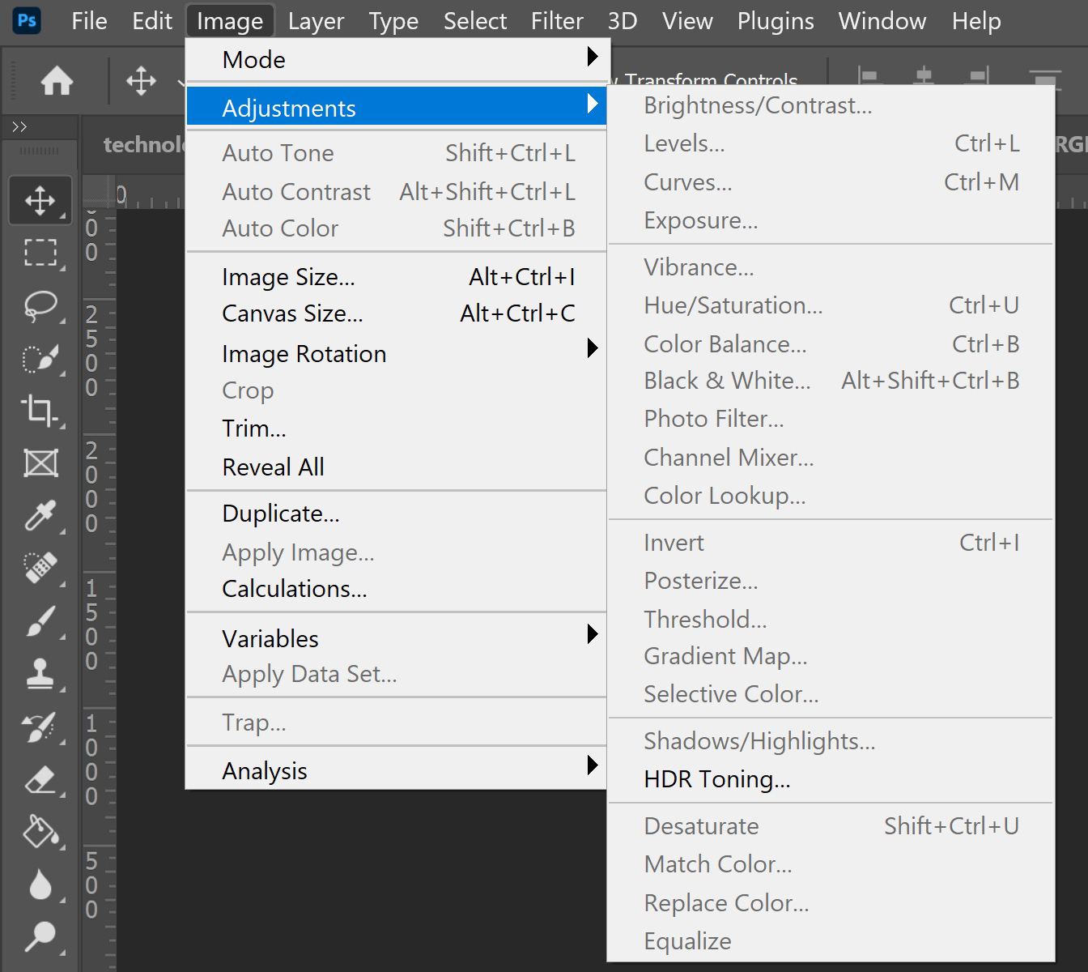Open the Curves adjustment dialog

click(x=686, y=182)
